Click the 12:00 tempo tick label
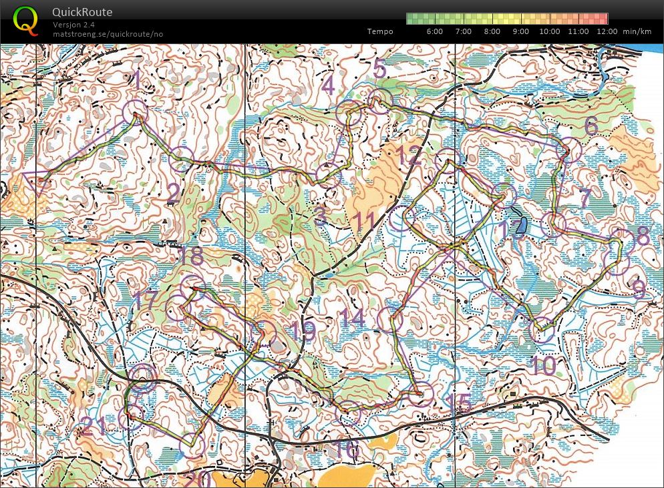The height and width of the screenshot is (488, 664). 607,31
